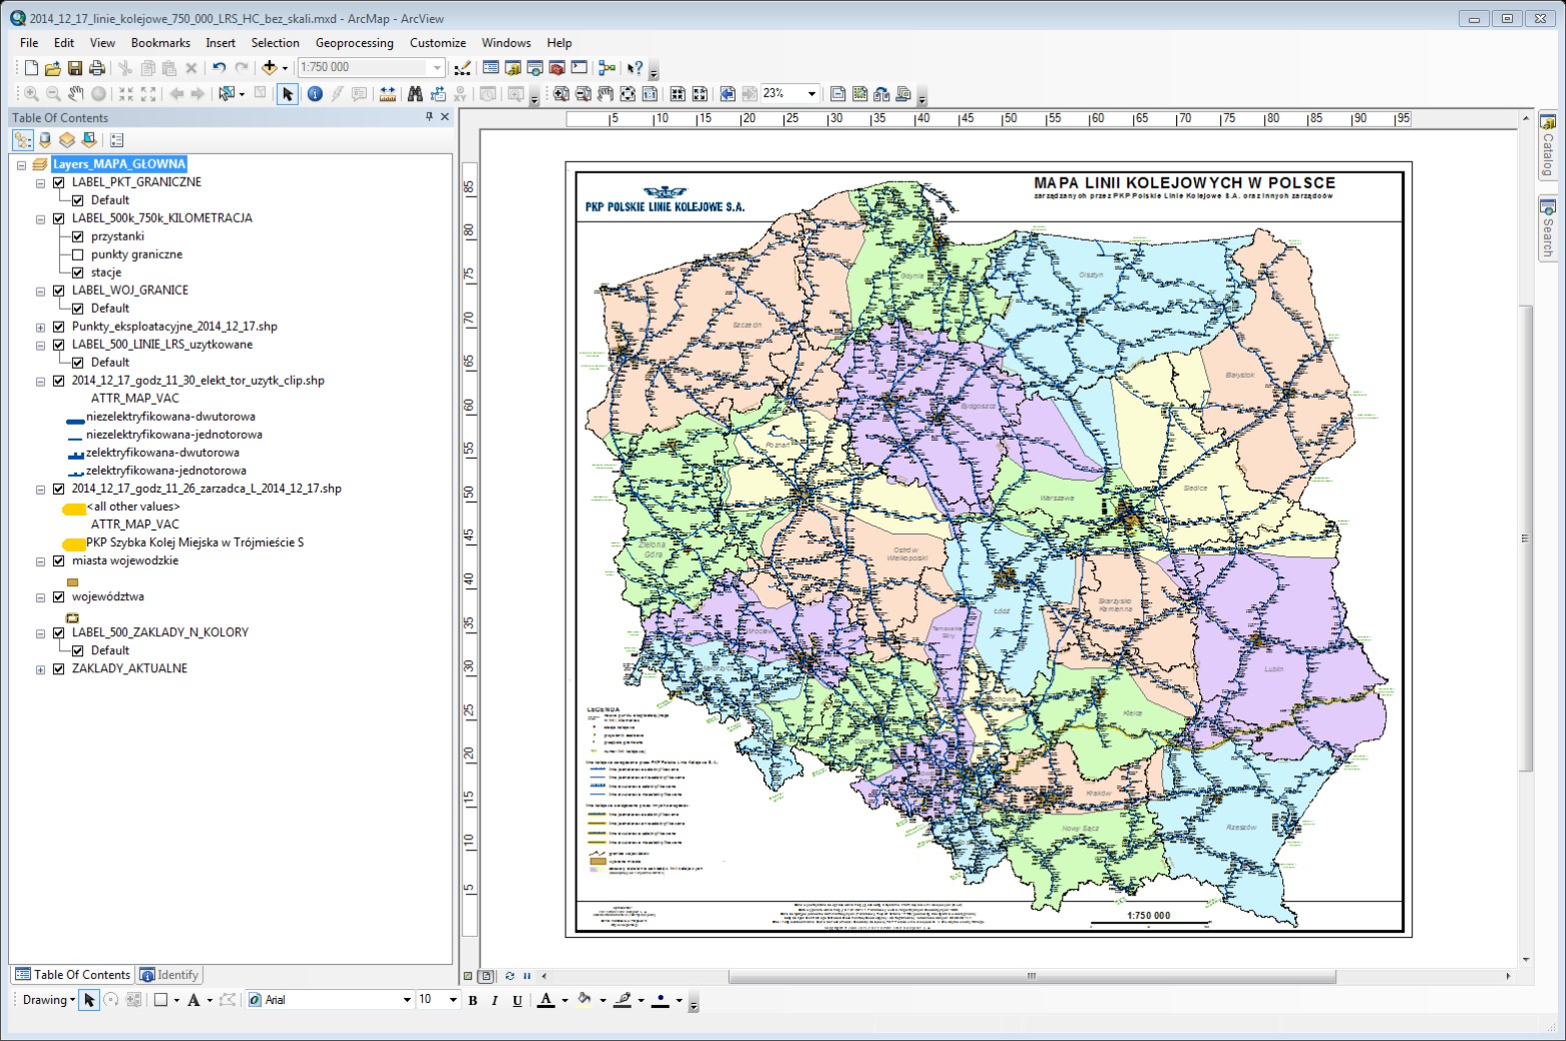
Task: Switch to the Identify tab
Action: point(170,974)
